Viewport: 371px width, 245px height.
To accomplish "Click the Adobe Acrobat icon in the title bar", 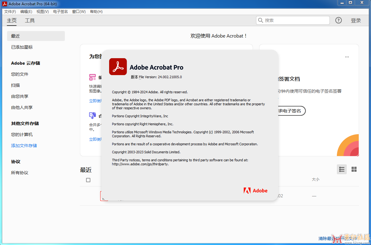I will point(5,4).
